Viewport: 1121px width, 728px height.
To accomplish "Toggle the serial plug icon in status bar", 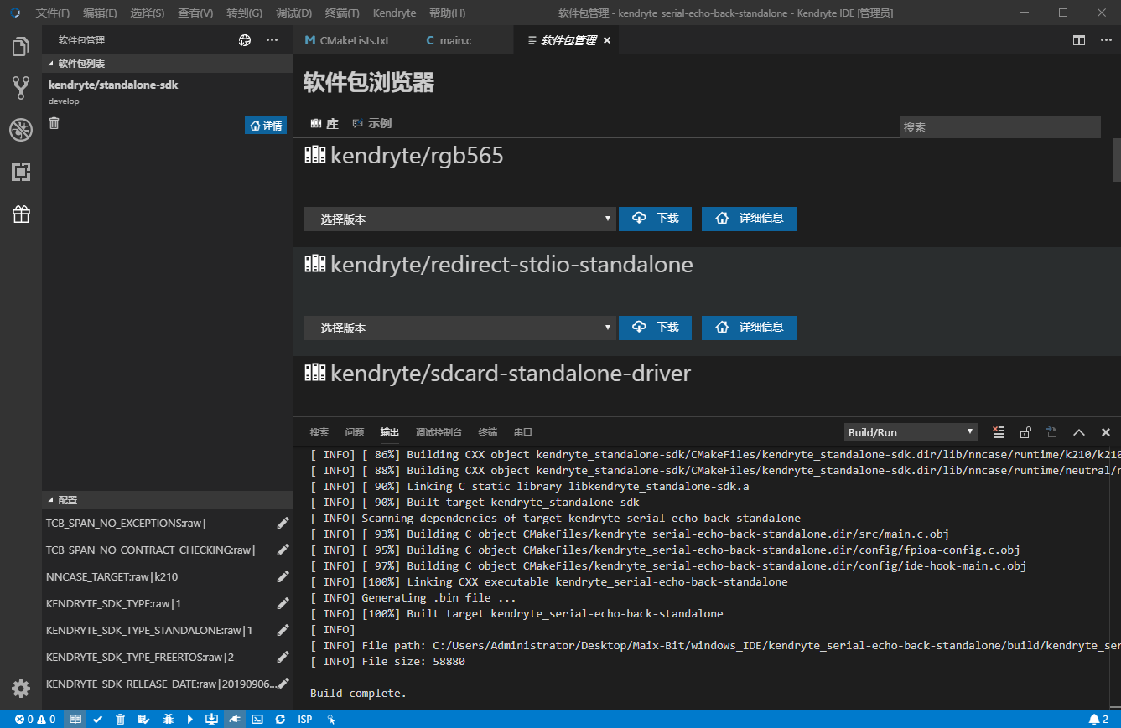I will click(235, 719).
